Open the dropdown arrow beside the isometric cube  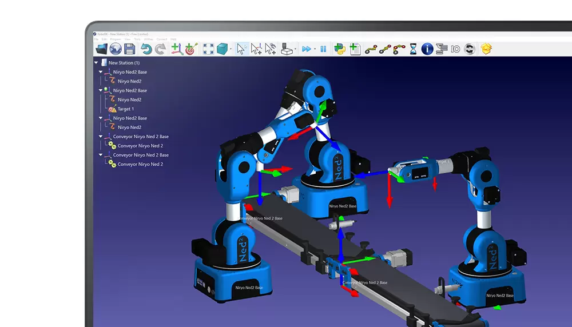pyautogui.click(x=231, y=50)
